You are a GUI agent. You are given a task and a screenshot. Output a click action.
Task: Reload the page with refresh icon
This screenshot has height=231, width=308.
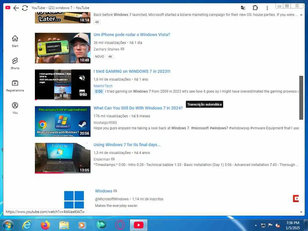pos(25,8)
